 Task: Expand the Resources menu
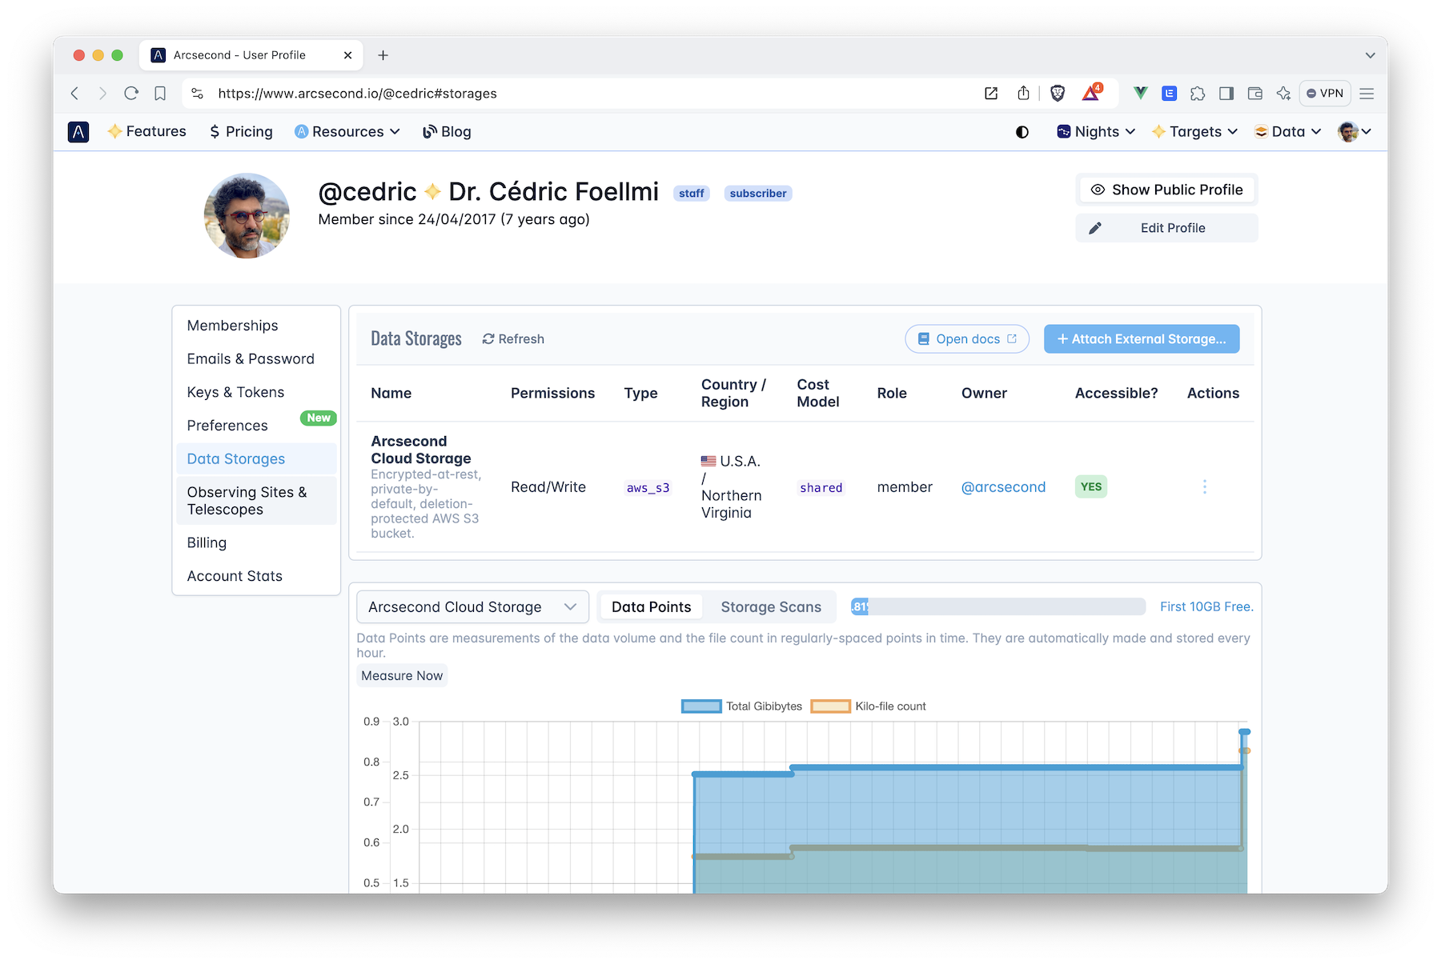pos(347,131)
